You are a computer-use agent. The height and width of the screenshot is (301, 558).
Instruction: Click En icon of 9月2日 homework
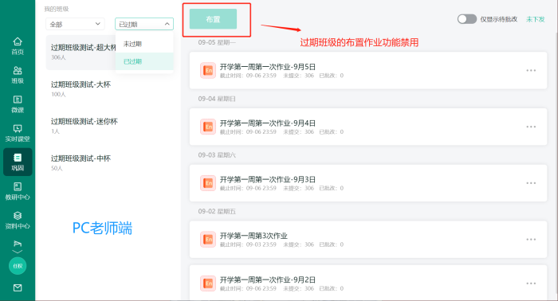pyautogui.click(x=208, y=283)
